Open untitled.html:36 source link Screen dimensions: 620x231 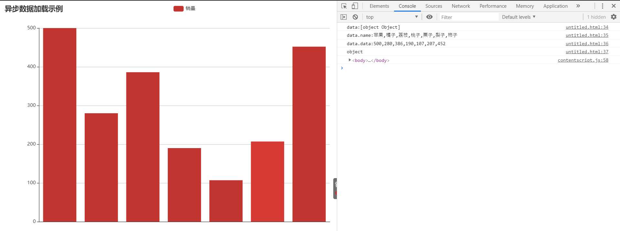click(x=587, y=44)
